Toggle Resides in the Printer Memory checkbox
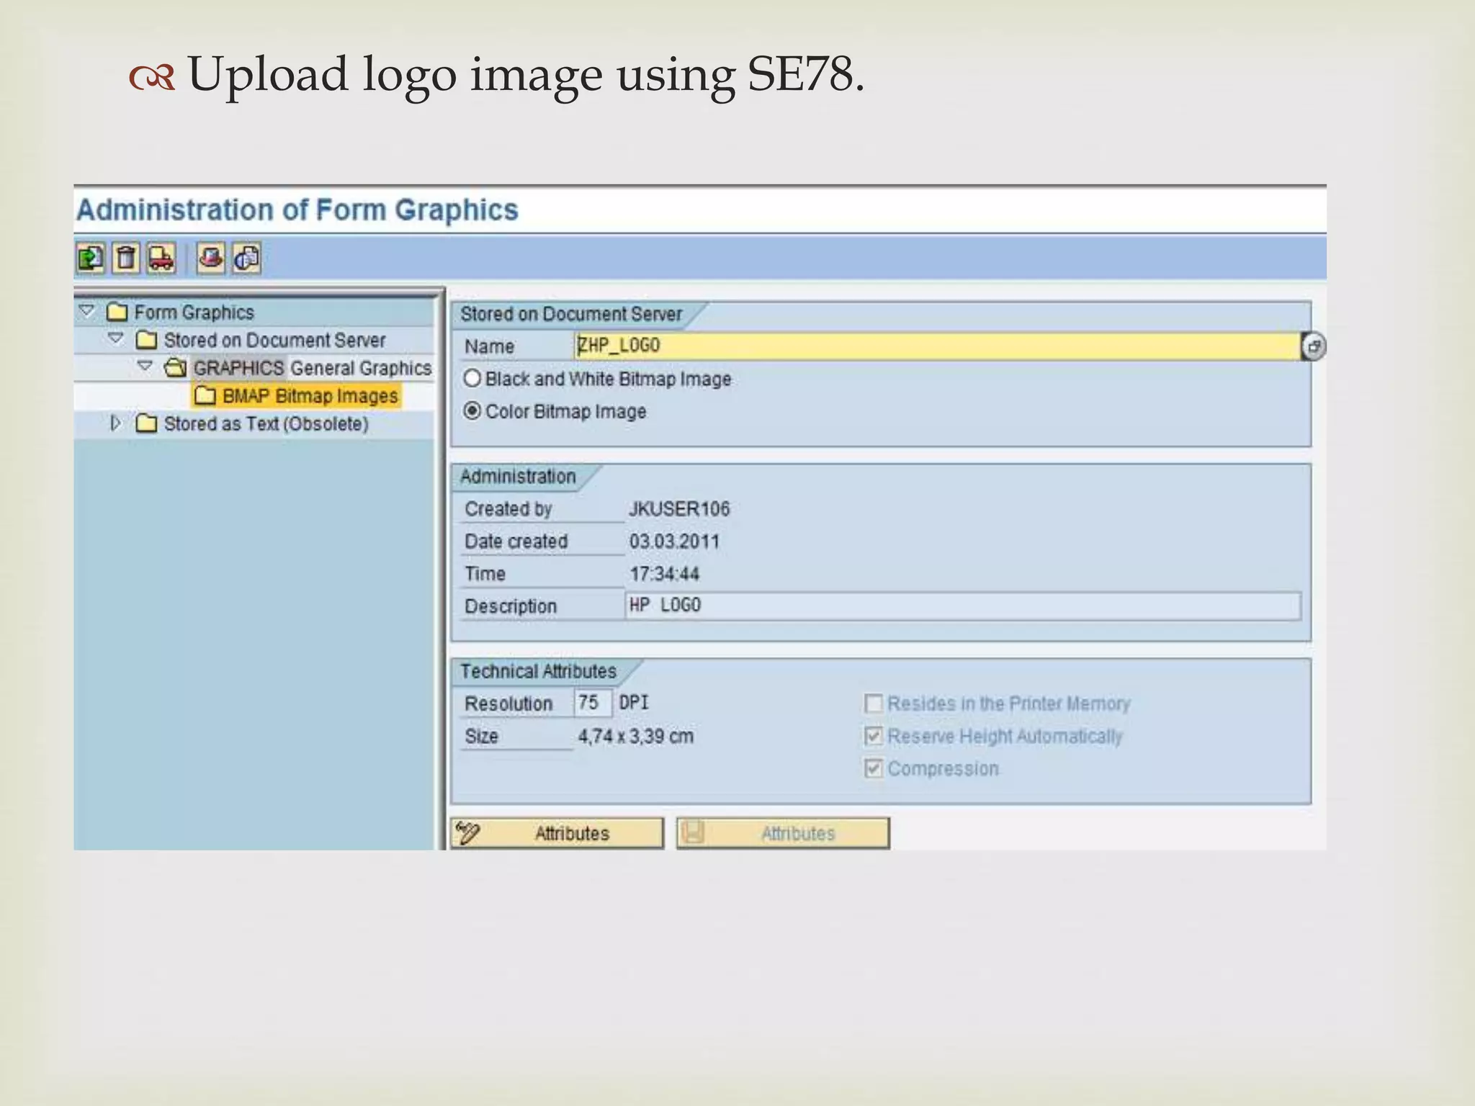Screen dimensions: 1475x1106 tap(873, 703)
